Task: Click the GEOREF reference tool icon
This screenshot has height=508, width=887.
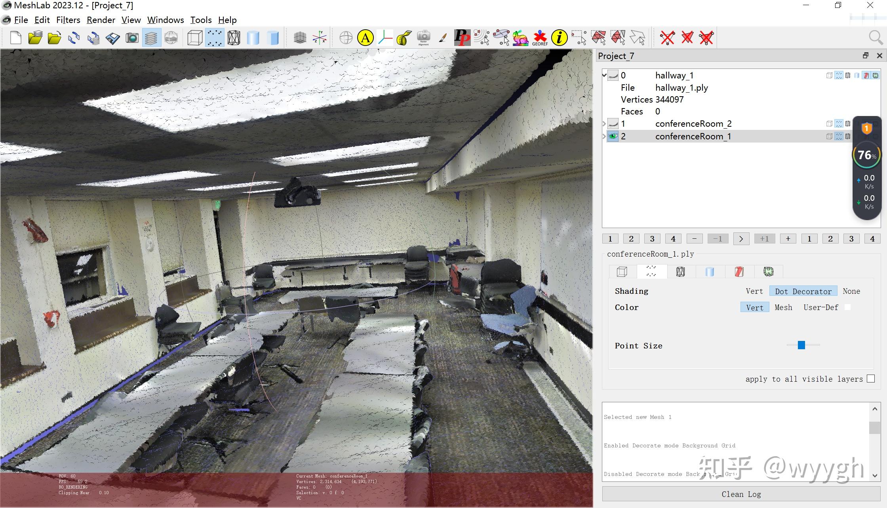Action: [540, 38]
